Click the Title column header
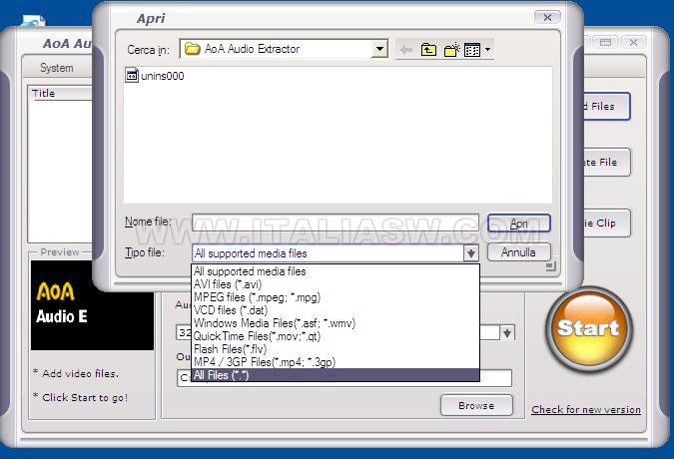This screenshot has height=459, width=674. click(60, 93)
